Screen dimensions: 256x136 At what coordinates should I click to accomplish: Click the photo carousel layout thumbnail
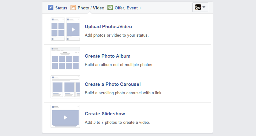point(65,87)
